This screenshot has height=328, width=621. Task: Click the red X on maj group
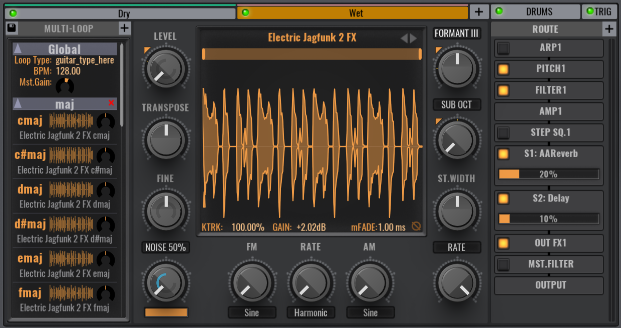111,103
